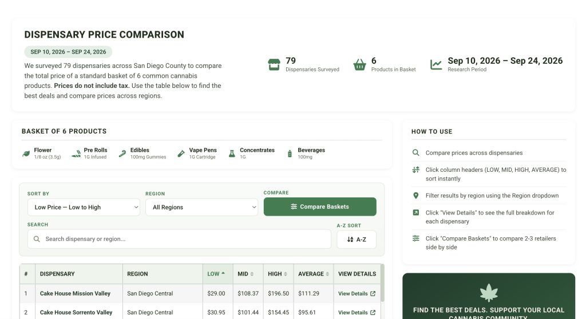Click the Pre Rolls joint icon
Image resolution: width=586 pixels, height=319 pixels.
click(x=76, y=154)
